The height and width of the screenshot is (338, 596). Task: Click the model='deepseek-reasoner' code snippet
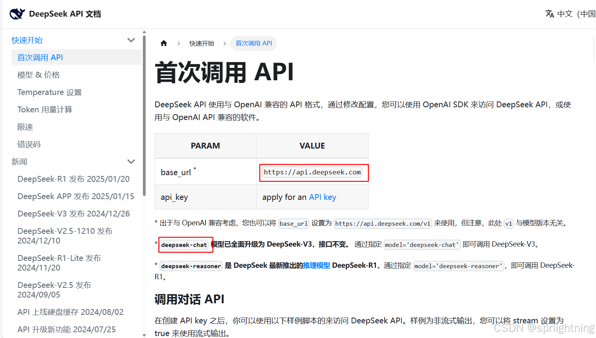click(459, 266)
